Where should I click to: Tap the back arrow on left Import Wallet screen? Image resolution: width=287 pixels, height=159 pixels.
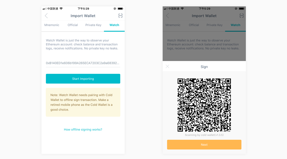46,16
